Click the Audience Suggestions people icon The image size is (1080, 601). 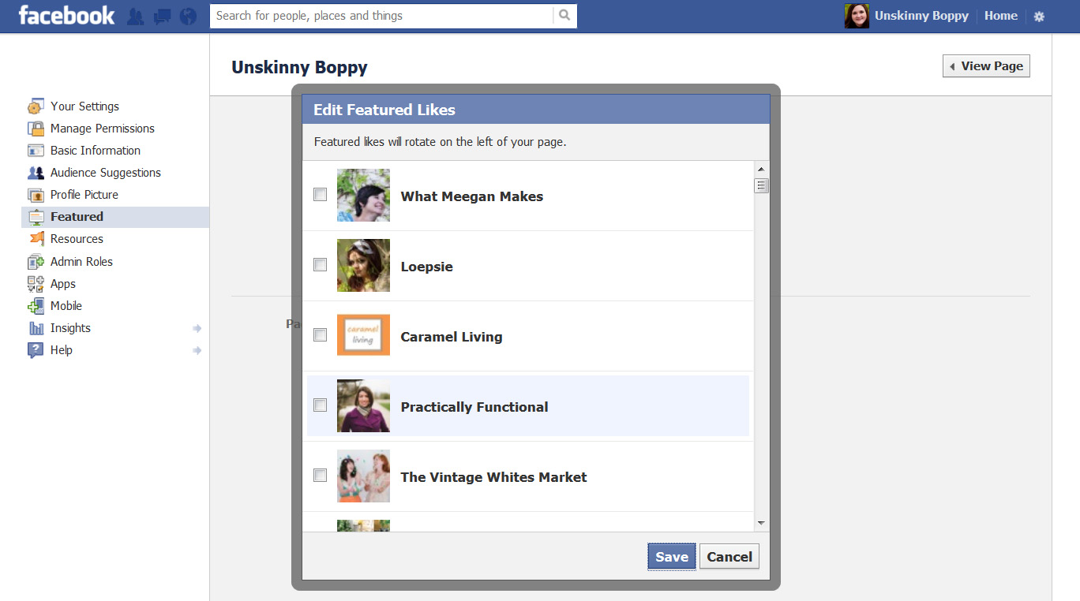[x=36, y=173]
